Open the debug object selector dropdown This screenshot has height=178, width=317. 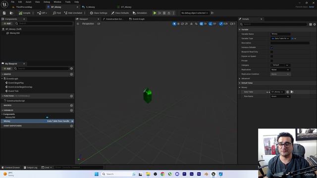pyautogui.click(x=195, y=13)
